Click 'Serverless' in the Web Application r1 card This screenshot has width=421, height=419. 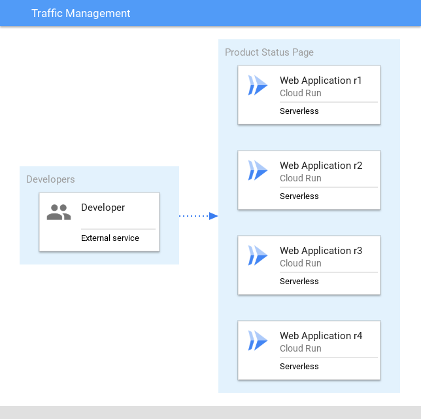pyautogui.click(x=299, y=111)
